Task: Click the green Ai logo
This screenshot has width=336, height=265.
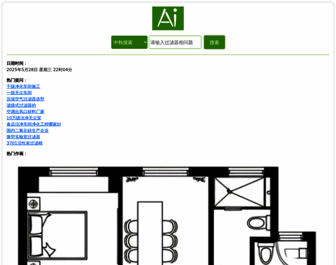Action: pyautogui.click(x=168, y=18)
